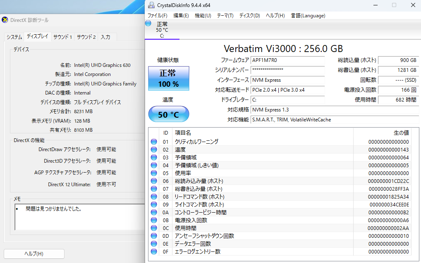The height and width of the screenshot is (263, 421).
Task: Click the DirectX diagnostic tool title icon
Action: tap(5, 20)
